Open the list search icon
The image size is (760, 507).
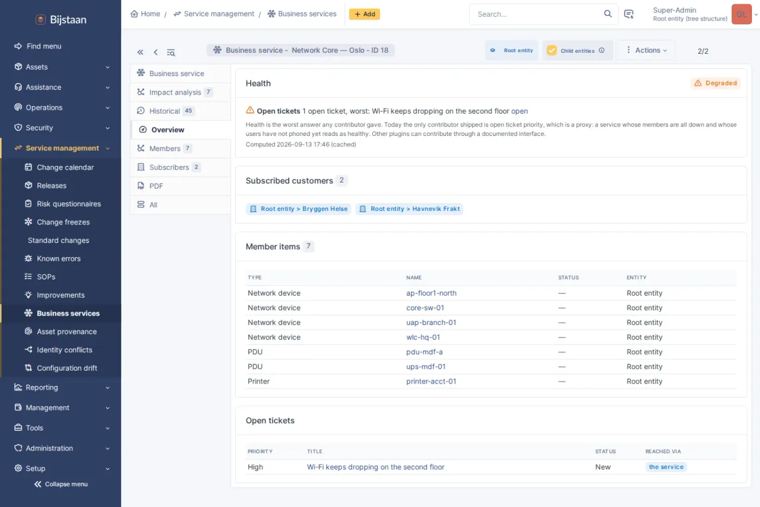coord(170,52)
